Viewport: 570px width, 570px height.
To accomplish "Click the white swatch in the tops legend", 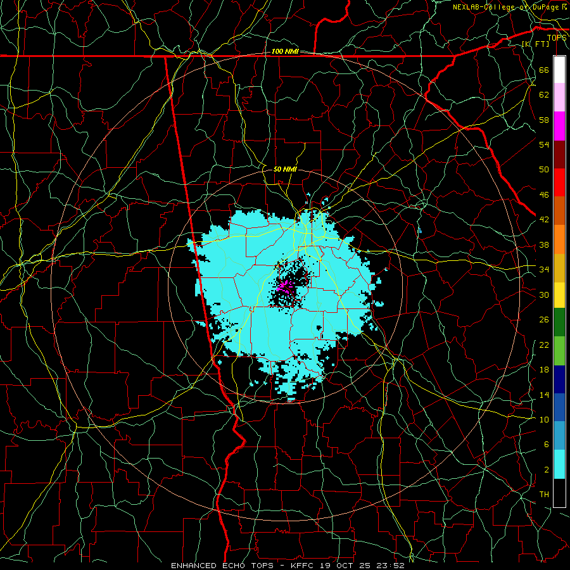I will [x=559, y=70].
